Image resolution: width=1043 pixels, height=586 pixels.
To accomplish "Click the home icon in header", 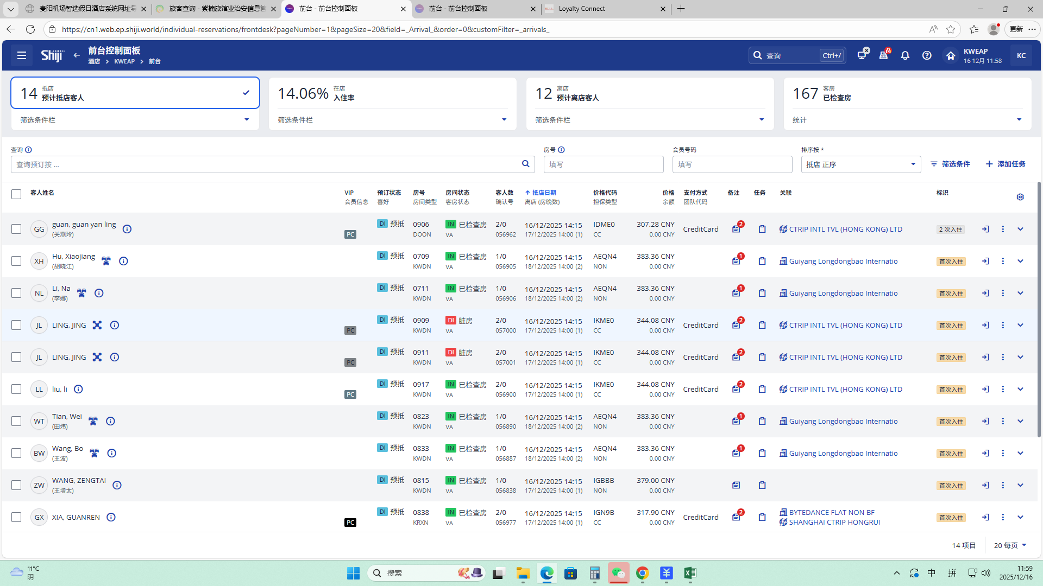I will click(950, 55).
